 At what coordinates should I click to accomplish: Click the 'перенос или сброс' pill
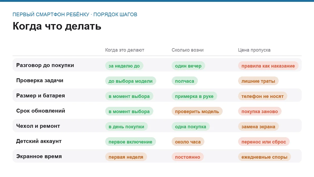click(x=264, y=142)
